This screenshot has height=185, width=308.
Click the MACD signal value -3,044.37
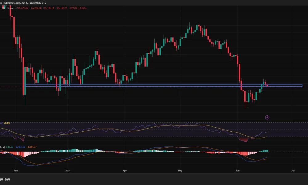coord(31,147)
